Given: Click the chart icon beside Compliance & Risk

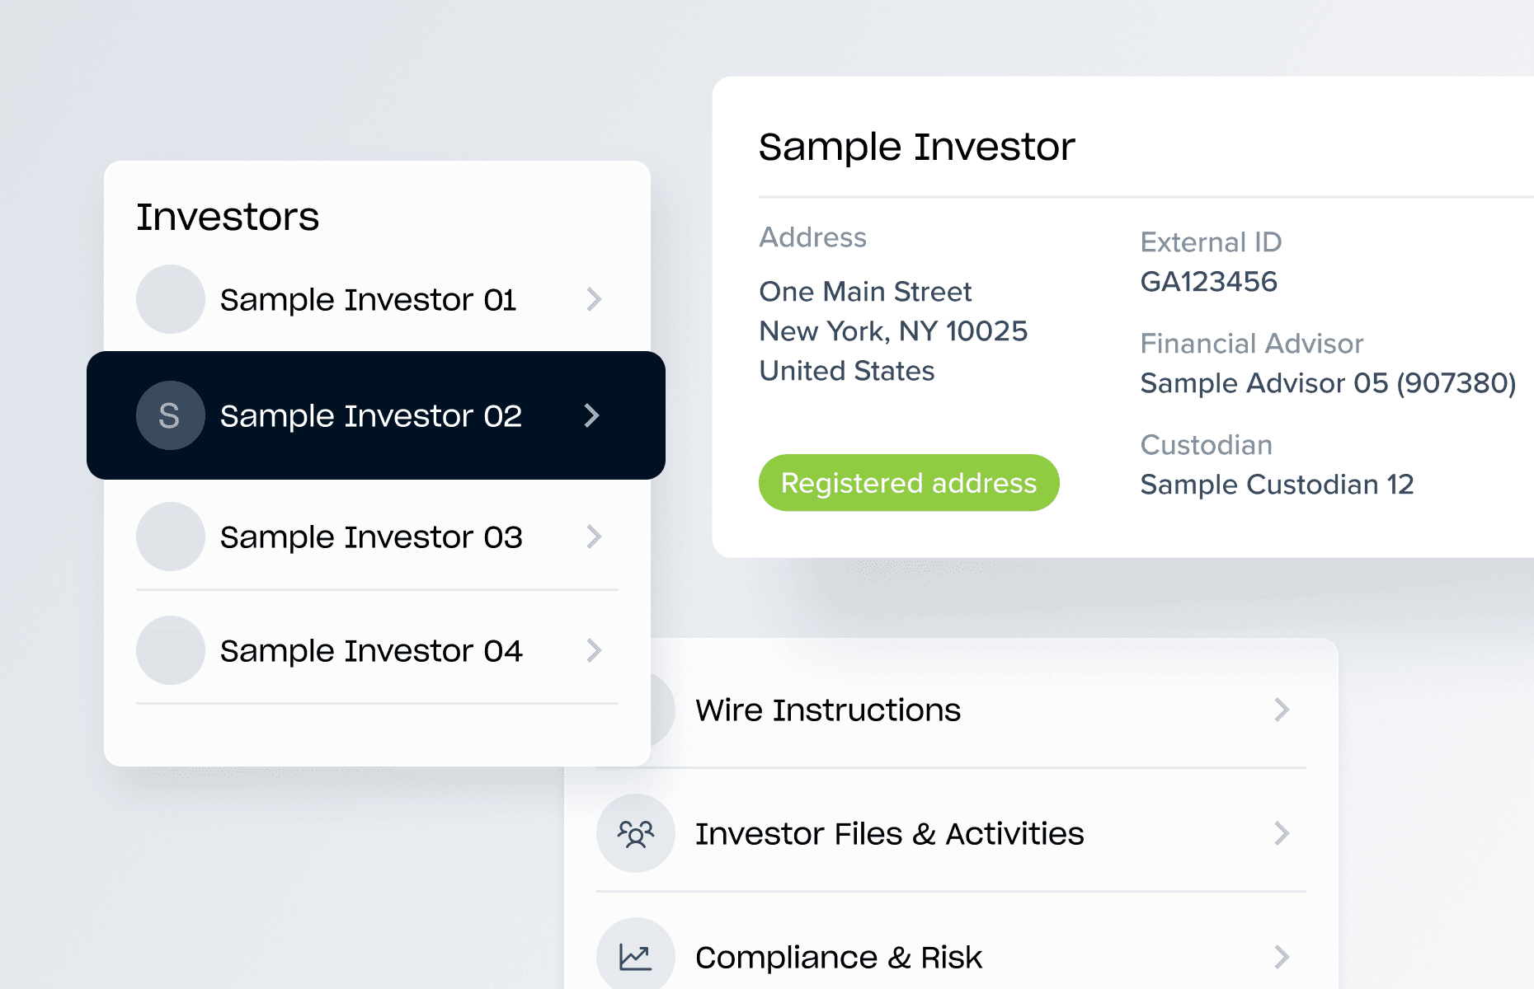Looking at the screenshot, I should coord(636,956).
